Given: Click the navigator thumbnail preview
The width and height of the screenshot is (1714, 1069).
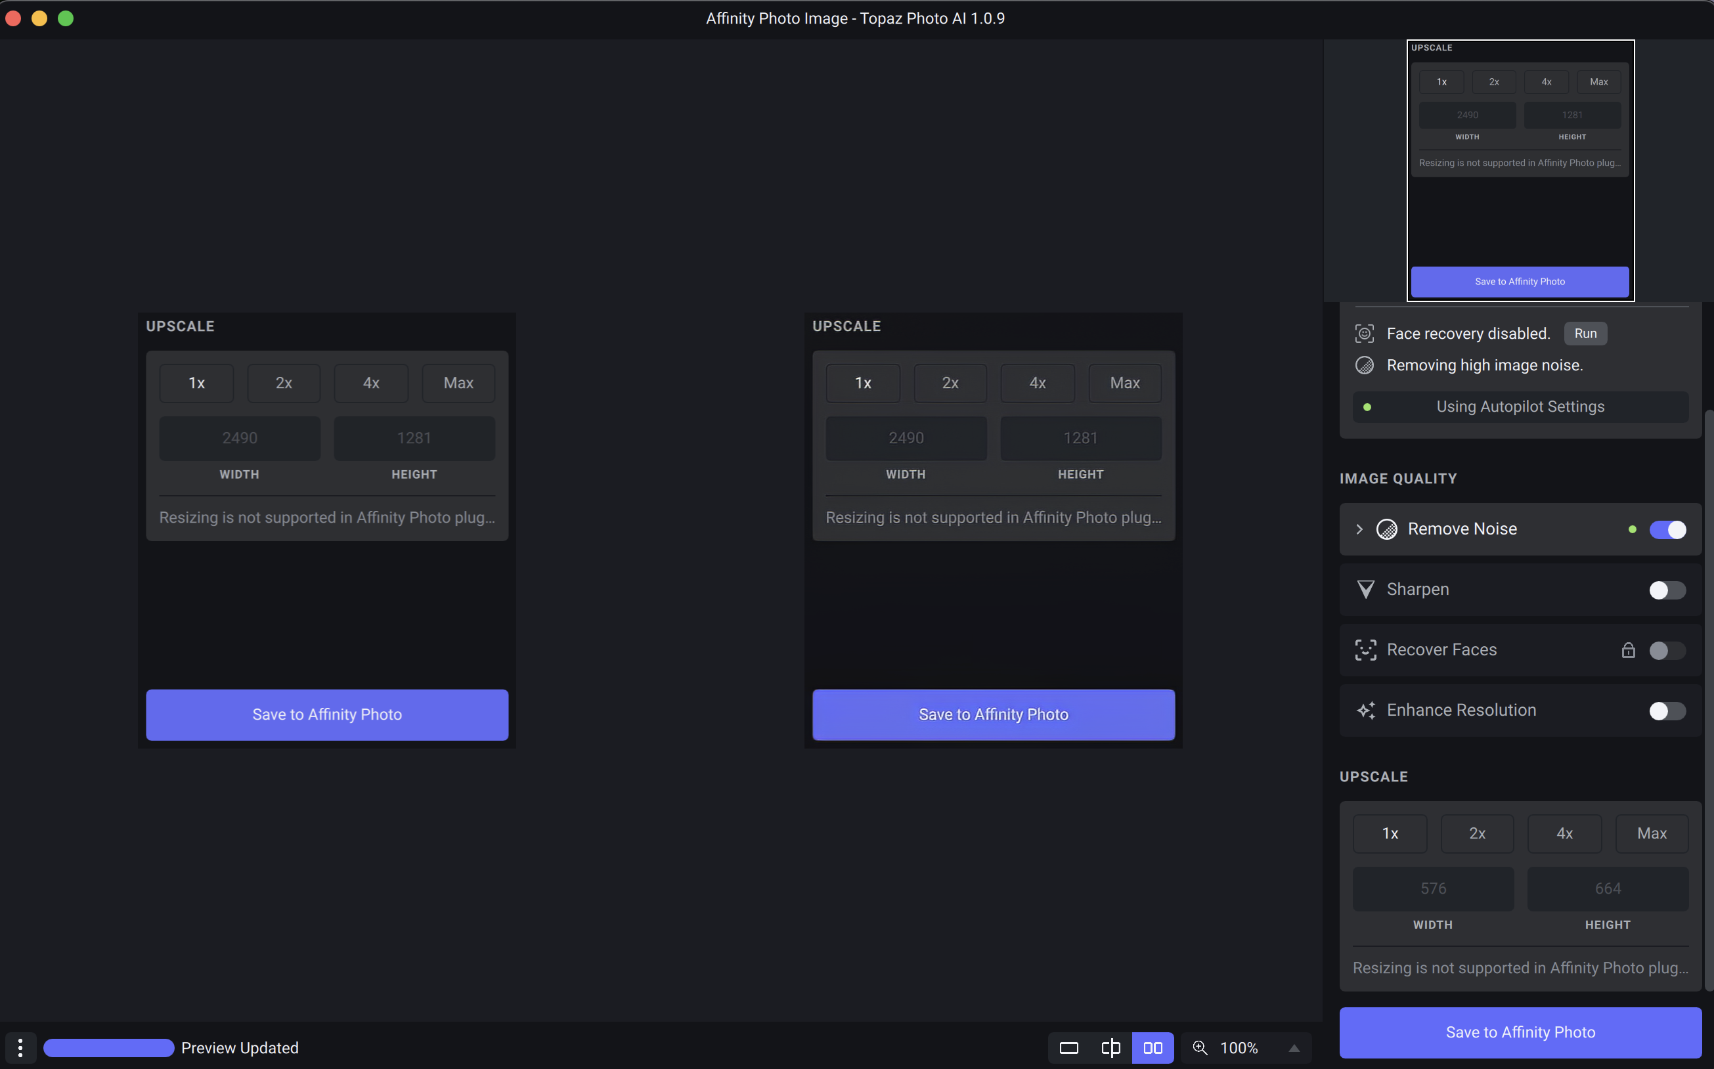Looking at the screenshot, I should 1520,170.
